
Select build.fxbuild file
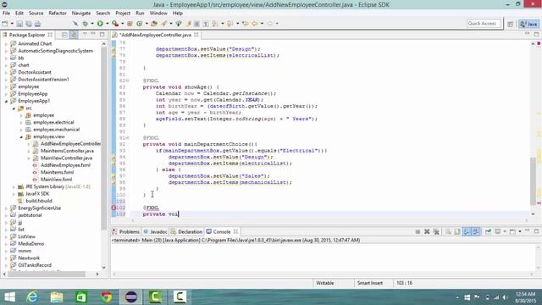(x=39, y=201)
